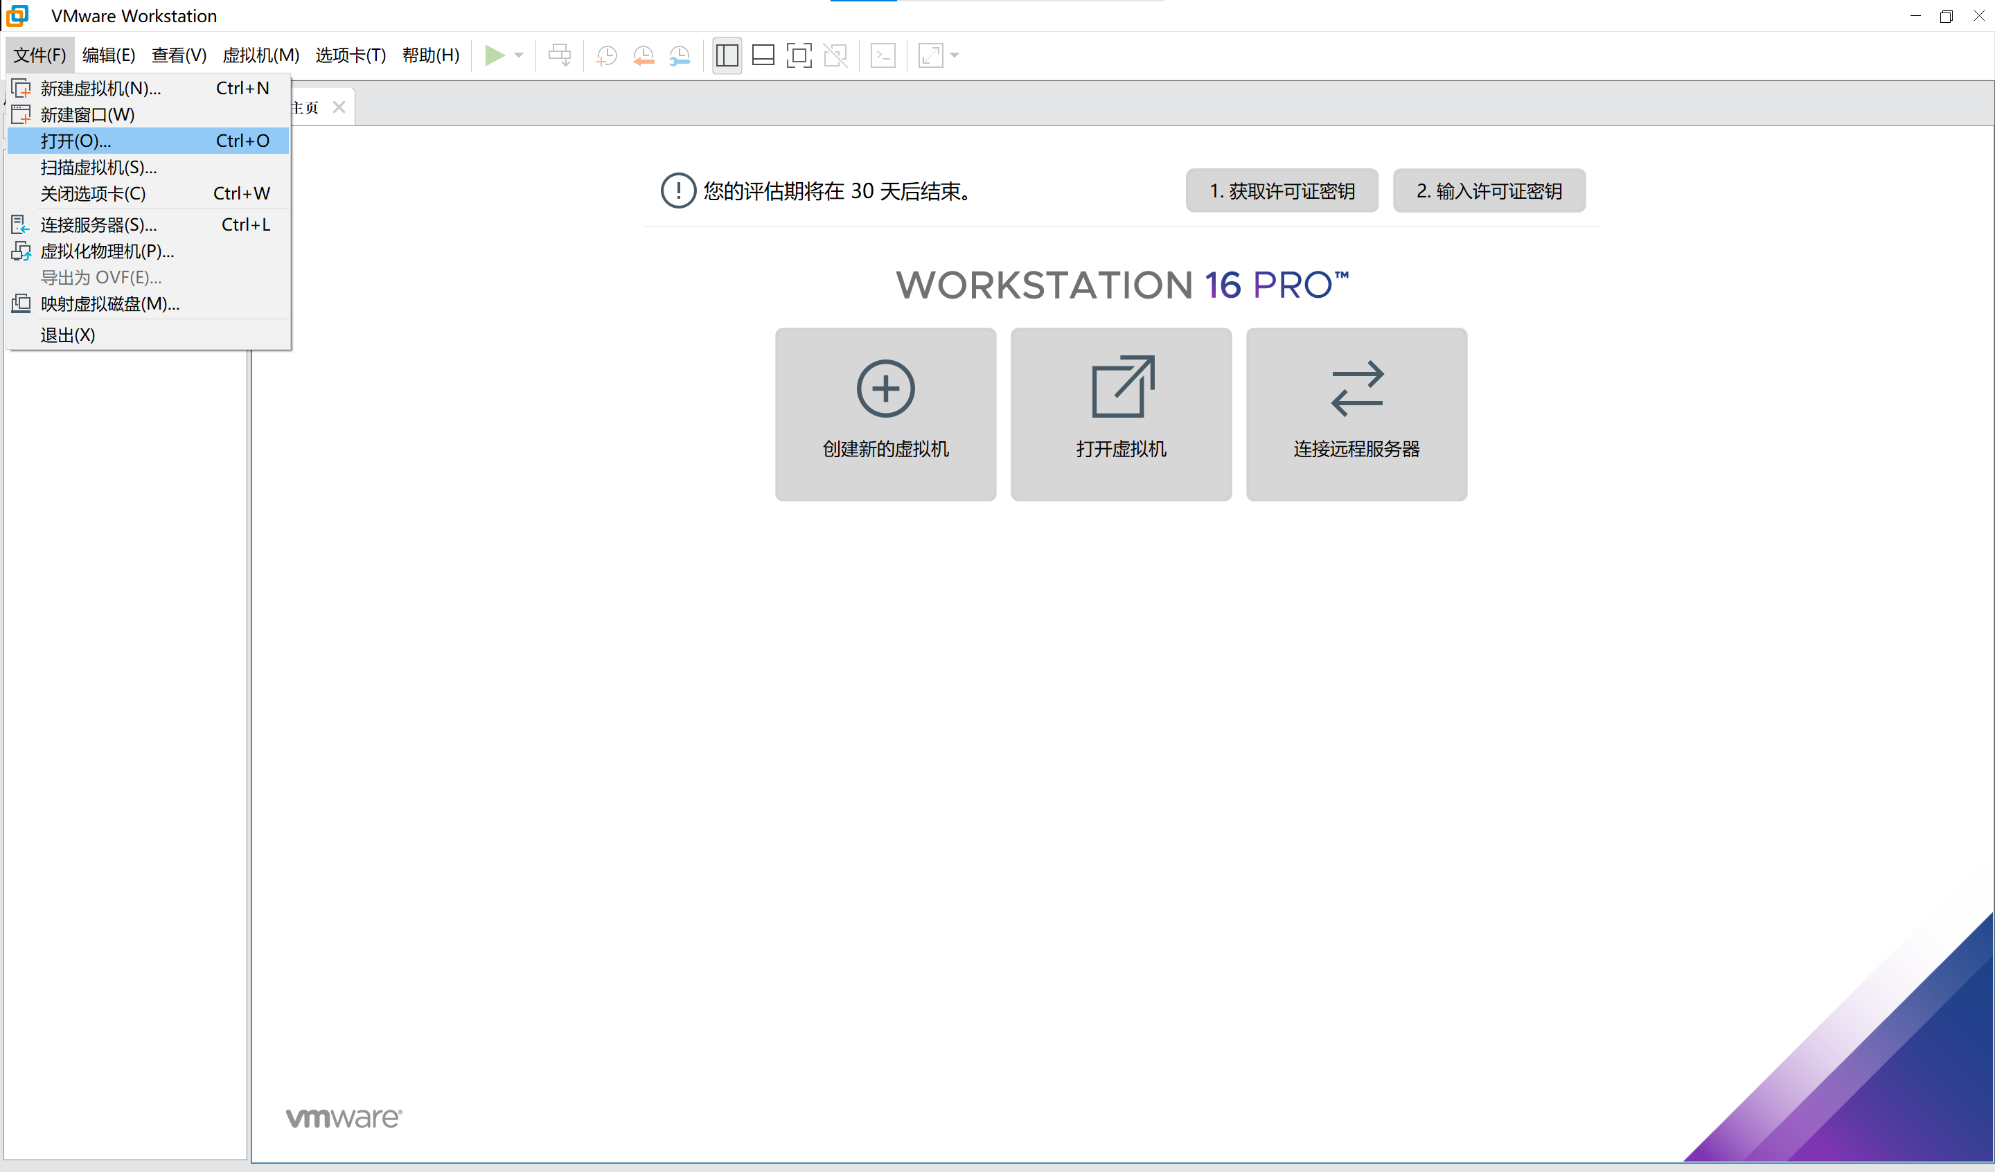Viewport: 1995px width, 1172px height.
Task: Select 扫描虚拟机(S)... menu entry
Action: click(x=149, y=167)
